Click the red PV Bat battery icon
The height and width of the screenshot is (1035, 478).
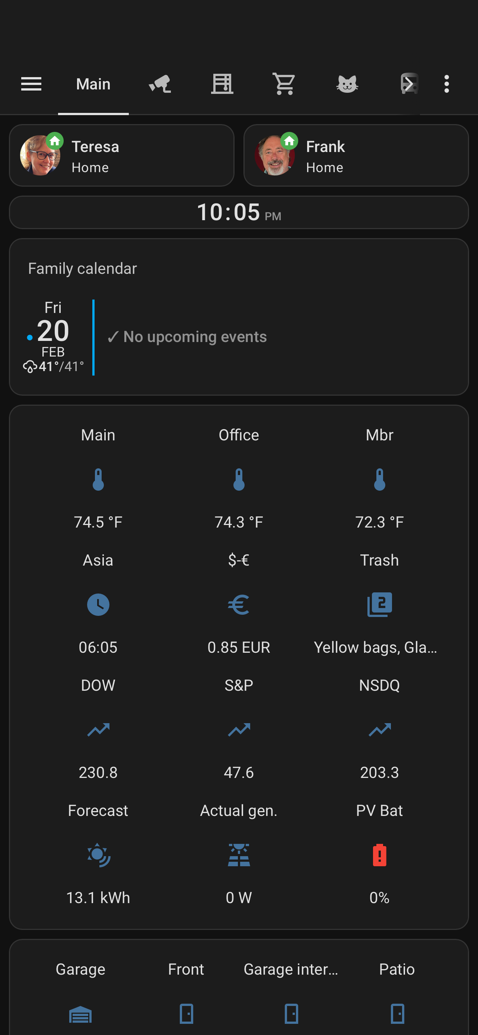(379, 855)
